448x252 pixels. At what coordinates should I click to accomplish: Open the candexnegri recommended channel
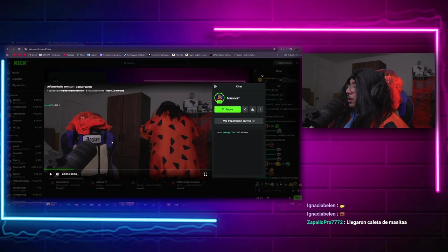[x=24, y=188]
